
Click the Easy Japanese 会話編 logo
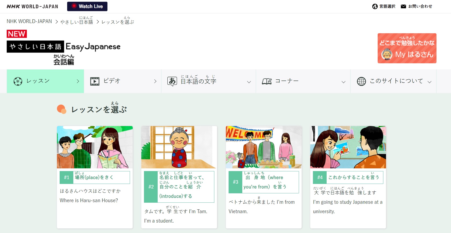click(x=64, y=53)
